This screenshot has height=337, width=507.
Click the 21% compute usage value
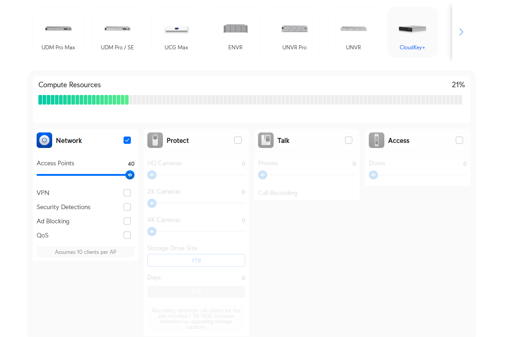(x=458, y=85)
